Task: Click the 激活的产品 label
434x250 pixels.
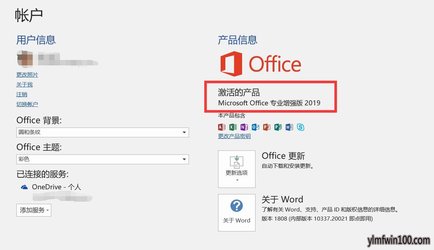Action: (x=239, y=92)
